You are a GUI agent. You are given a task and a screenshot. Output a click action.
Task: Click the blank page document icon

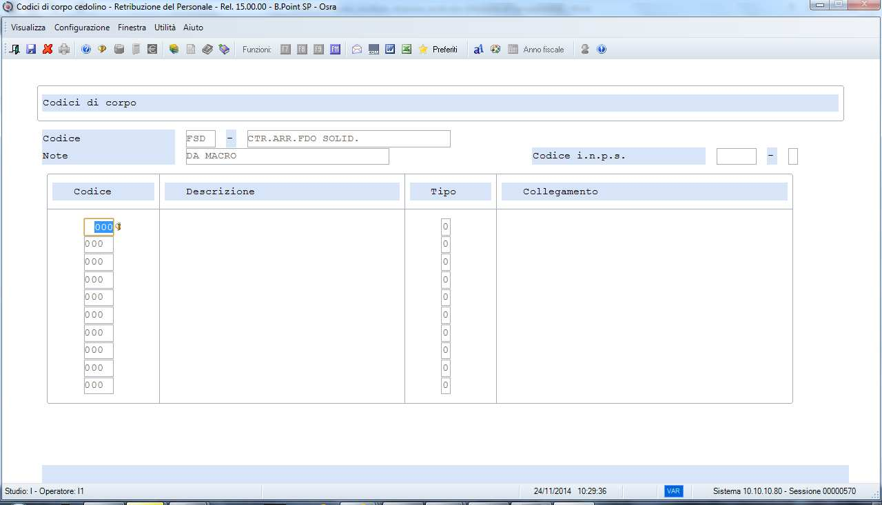pyautogui.click(x=191, y=50)
